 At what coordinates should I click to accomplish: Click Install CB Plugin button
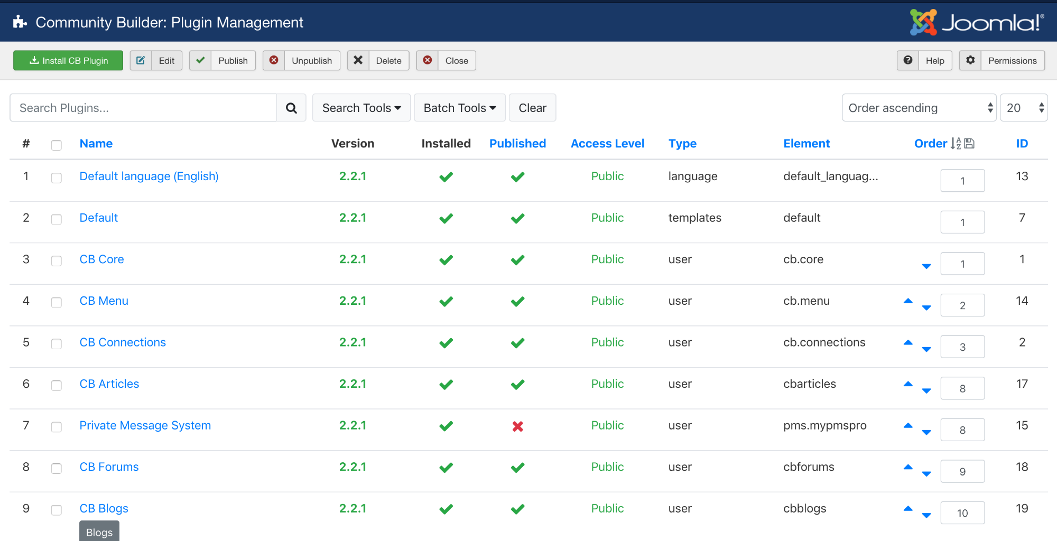pyautogui.click(x=68, y=61)
